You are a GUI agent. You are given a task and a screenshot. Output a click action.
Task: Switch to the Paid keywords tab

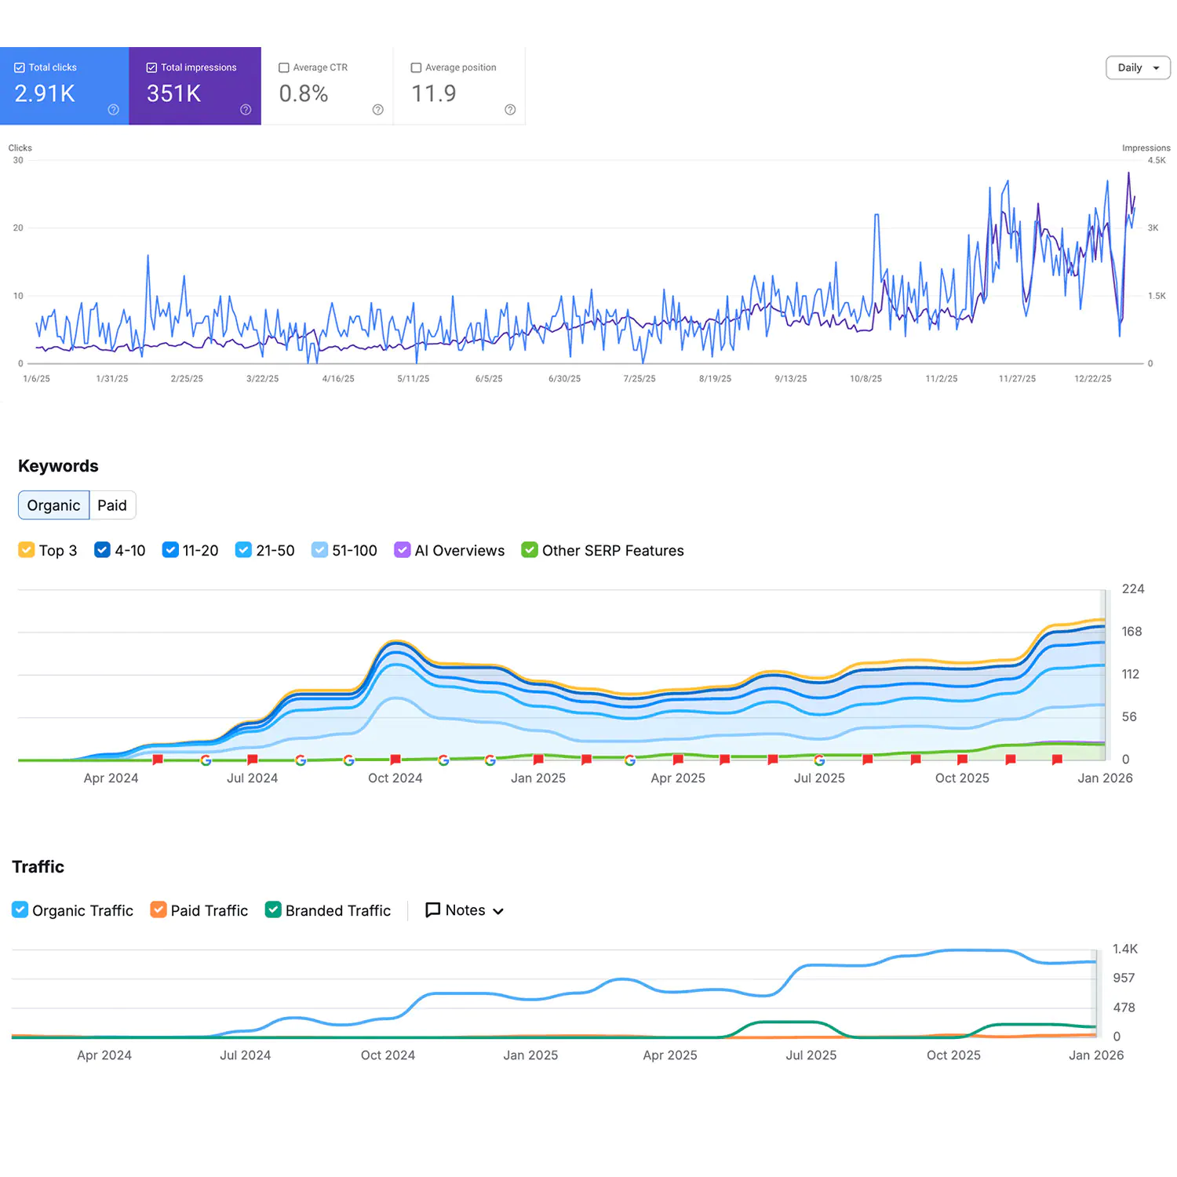click(x=112, y=505)
